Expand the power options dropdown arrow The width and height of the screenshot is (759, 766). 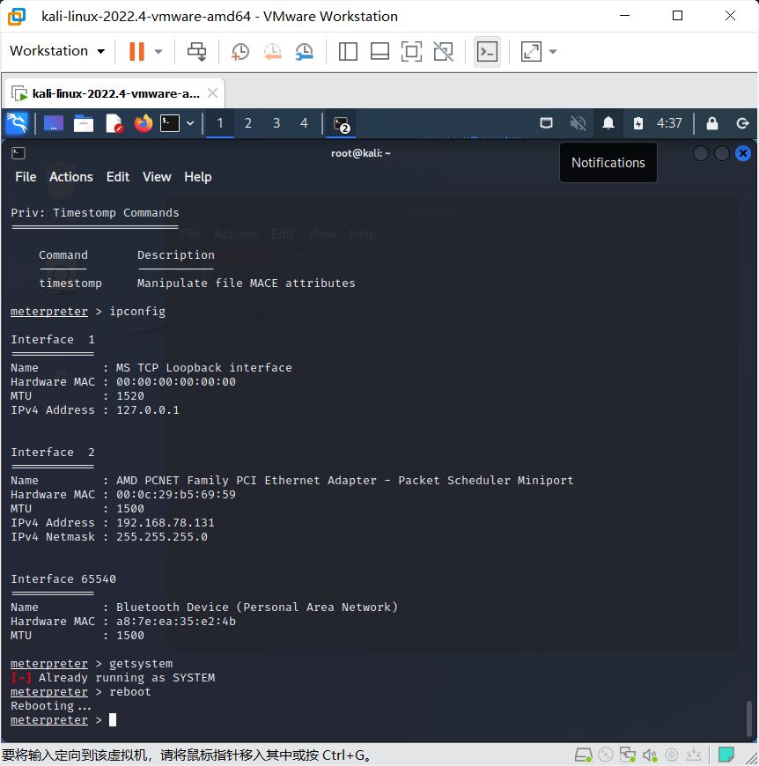[158, 51]
